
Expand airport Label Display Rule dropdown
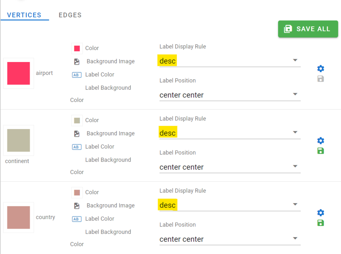[295, 60]
